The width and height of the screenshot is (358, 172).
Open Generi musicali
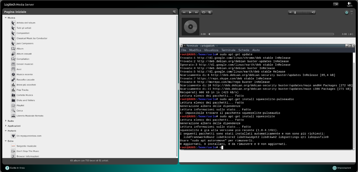point(25,64)
